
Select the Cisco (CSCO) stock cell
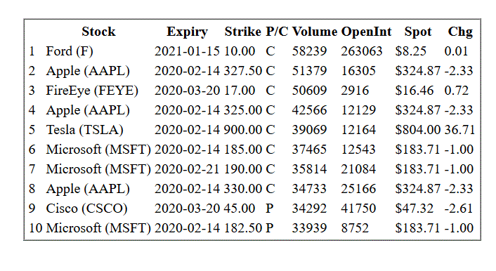pyautogui.click(x=86, y=209)
